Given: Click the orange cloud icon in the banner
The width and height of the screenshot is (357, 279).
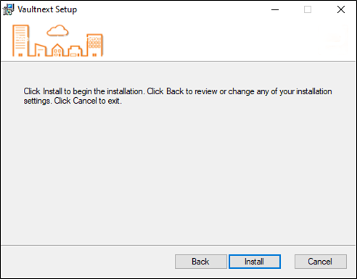Looking at the screenshot, I should [57, 30].
